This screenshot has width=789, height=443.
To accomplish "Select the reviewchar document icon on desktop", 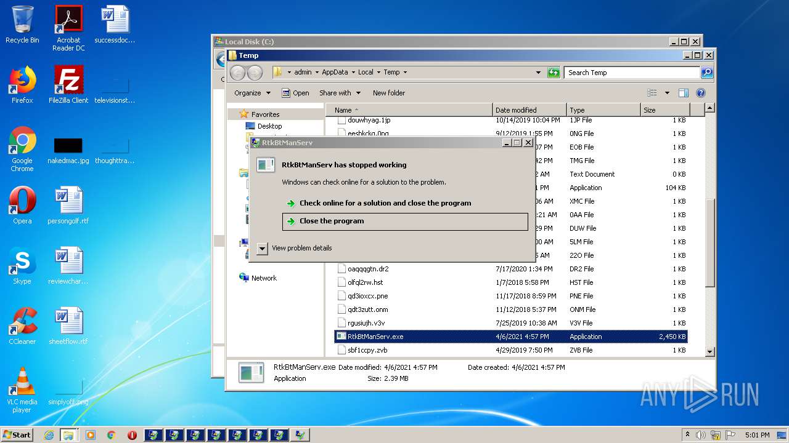I will (68, 266).
